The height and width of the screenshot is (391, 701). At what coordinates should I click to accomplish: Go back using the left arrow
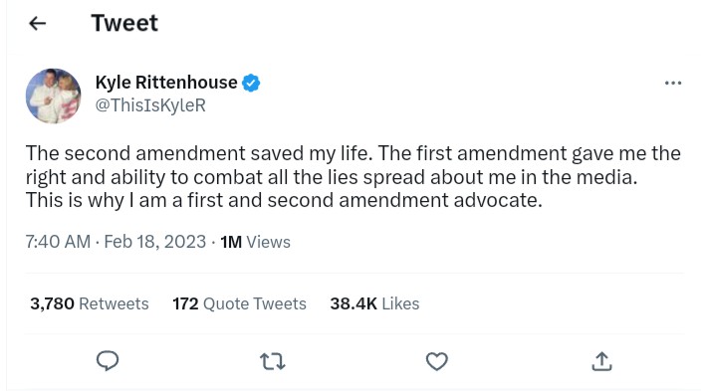pos(38,23)
